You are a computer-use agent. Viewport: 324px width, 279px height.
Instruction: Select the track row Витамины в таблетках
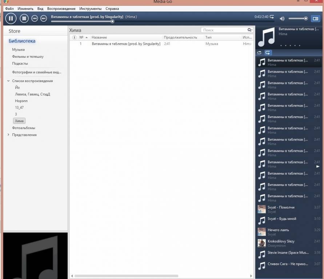point(161,44)
